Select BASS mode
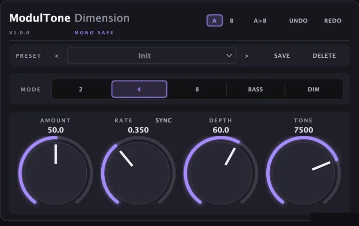Screen dimensions: 359x226 pyautogui.click(x=255, y=89)
